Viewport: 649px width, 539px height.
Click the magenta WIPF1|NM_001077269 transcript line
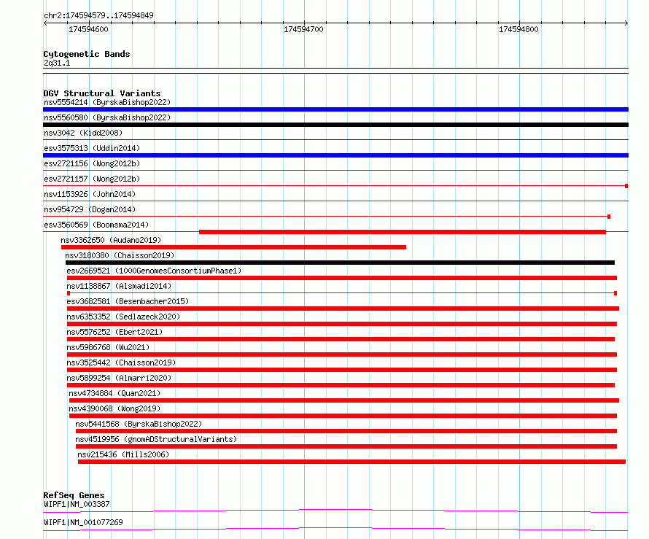335,529
